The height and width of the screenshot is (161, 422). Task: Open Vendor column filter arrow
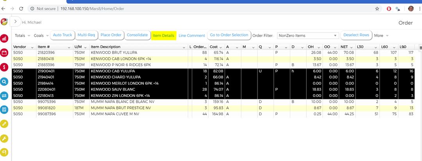coord(32,47)
